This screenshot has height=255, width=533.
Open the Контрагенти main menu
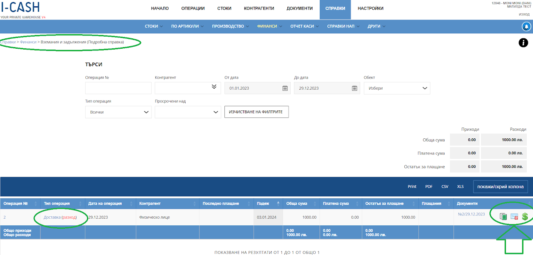click(x=259, y=8)
